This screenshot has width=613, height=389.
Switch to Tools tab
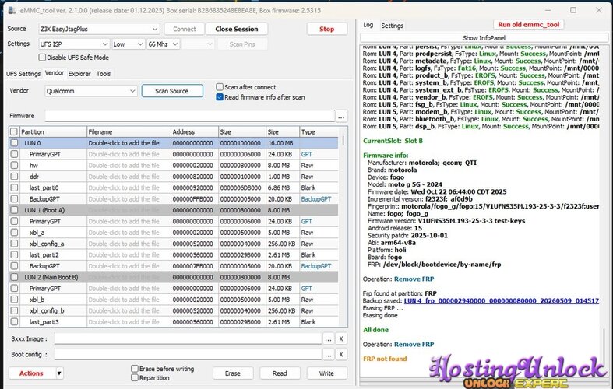[x=104, y=73]
